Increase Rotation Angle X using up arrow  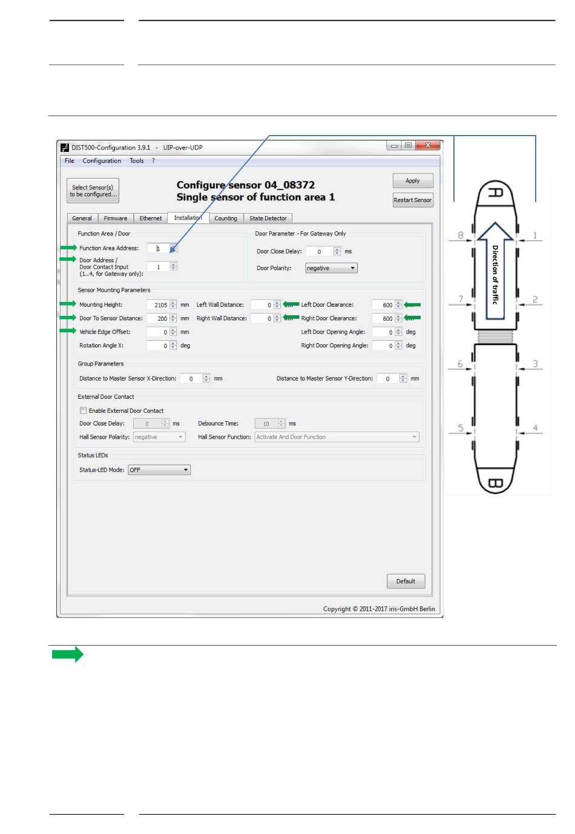coord(173,343)
